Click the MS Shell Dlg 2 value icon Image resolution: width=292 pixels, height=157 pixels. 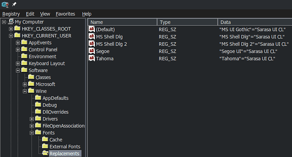(x=92, y=44)
